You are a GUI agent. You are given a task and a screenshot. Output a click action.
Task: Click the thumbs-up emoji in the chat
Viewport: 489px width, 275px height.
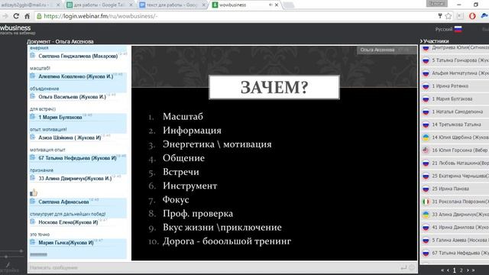[34, 192]
